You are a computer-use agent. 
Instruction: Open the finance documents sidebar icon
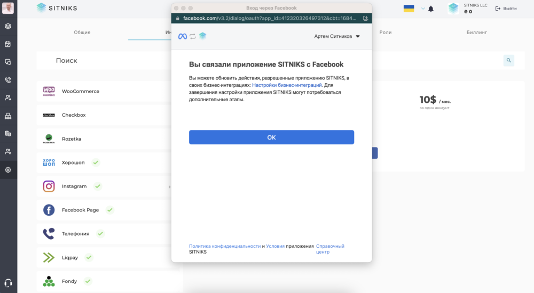pos(8,134)
